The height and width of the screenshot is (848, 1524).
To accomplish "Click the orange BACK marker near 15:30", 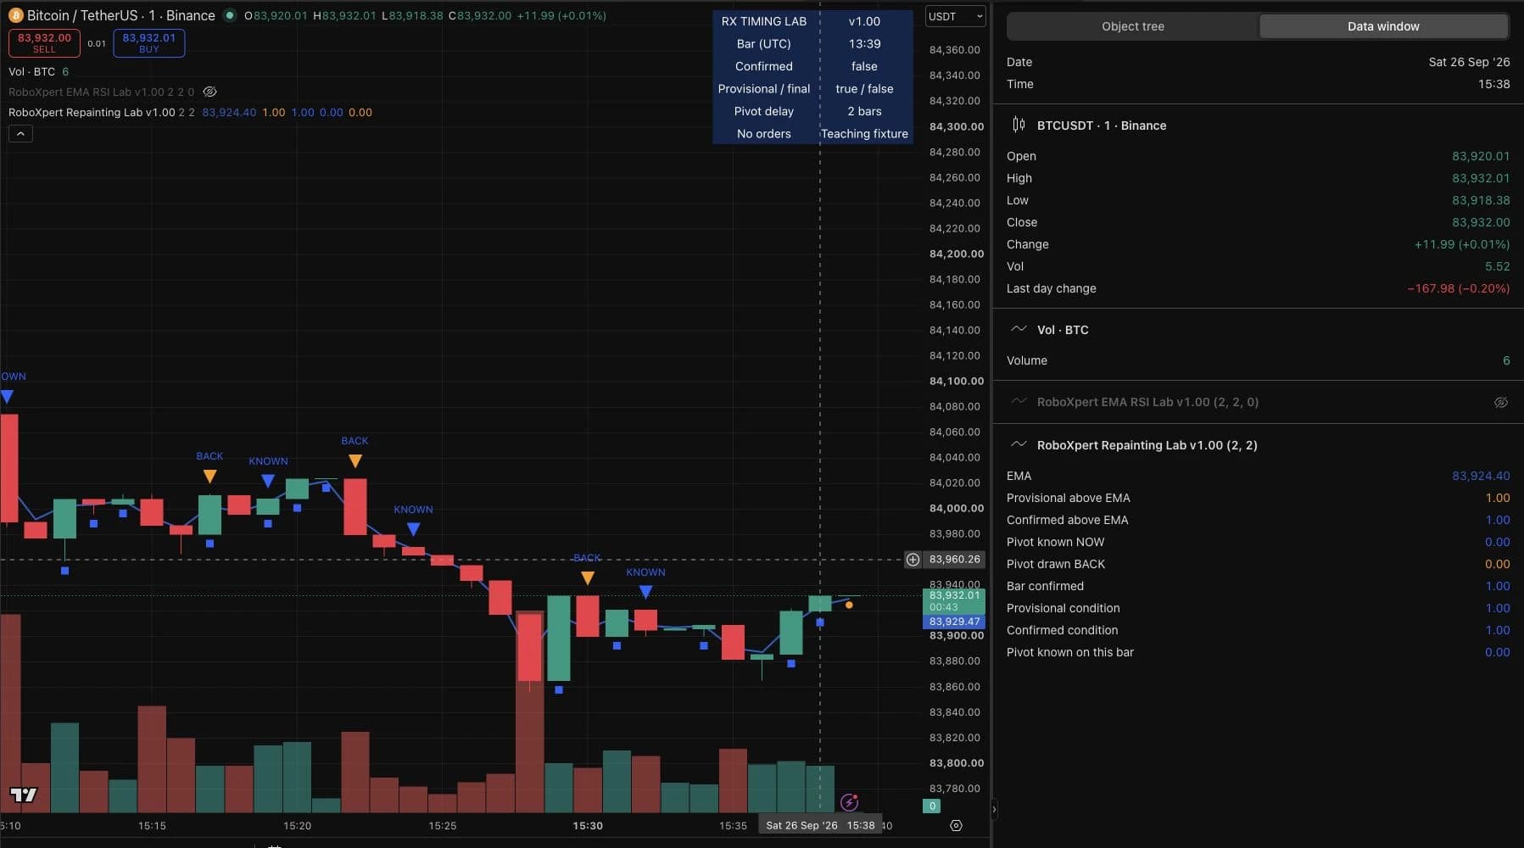I will pyautogui.click(x=588, y=578).
